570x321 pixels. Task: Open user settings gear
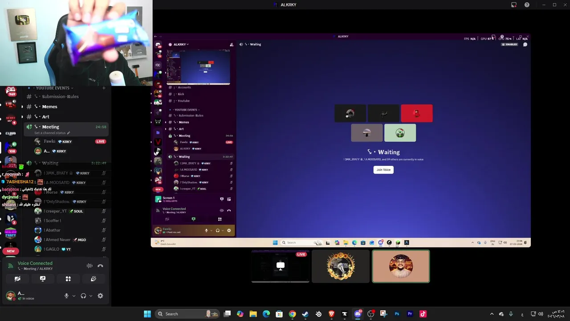point(100,296)
